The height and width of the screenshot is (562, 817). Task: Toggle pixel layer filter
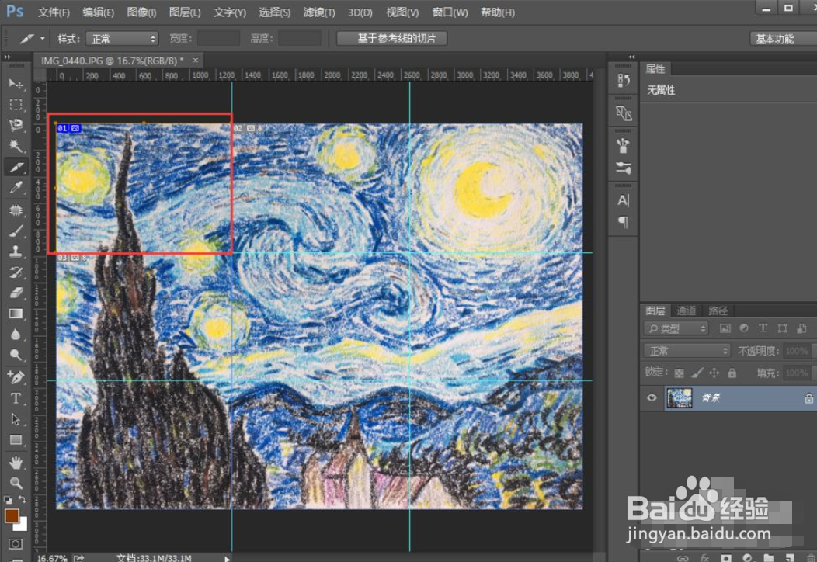[x=725, y=328]
